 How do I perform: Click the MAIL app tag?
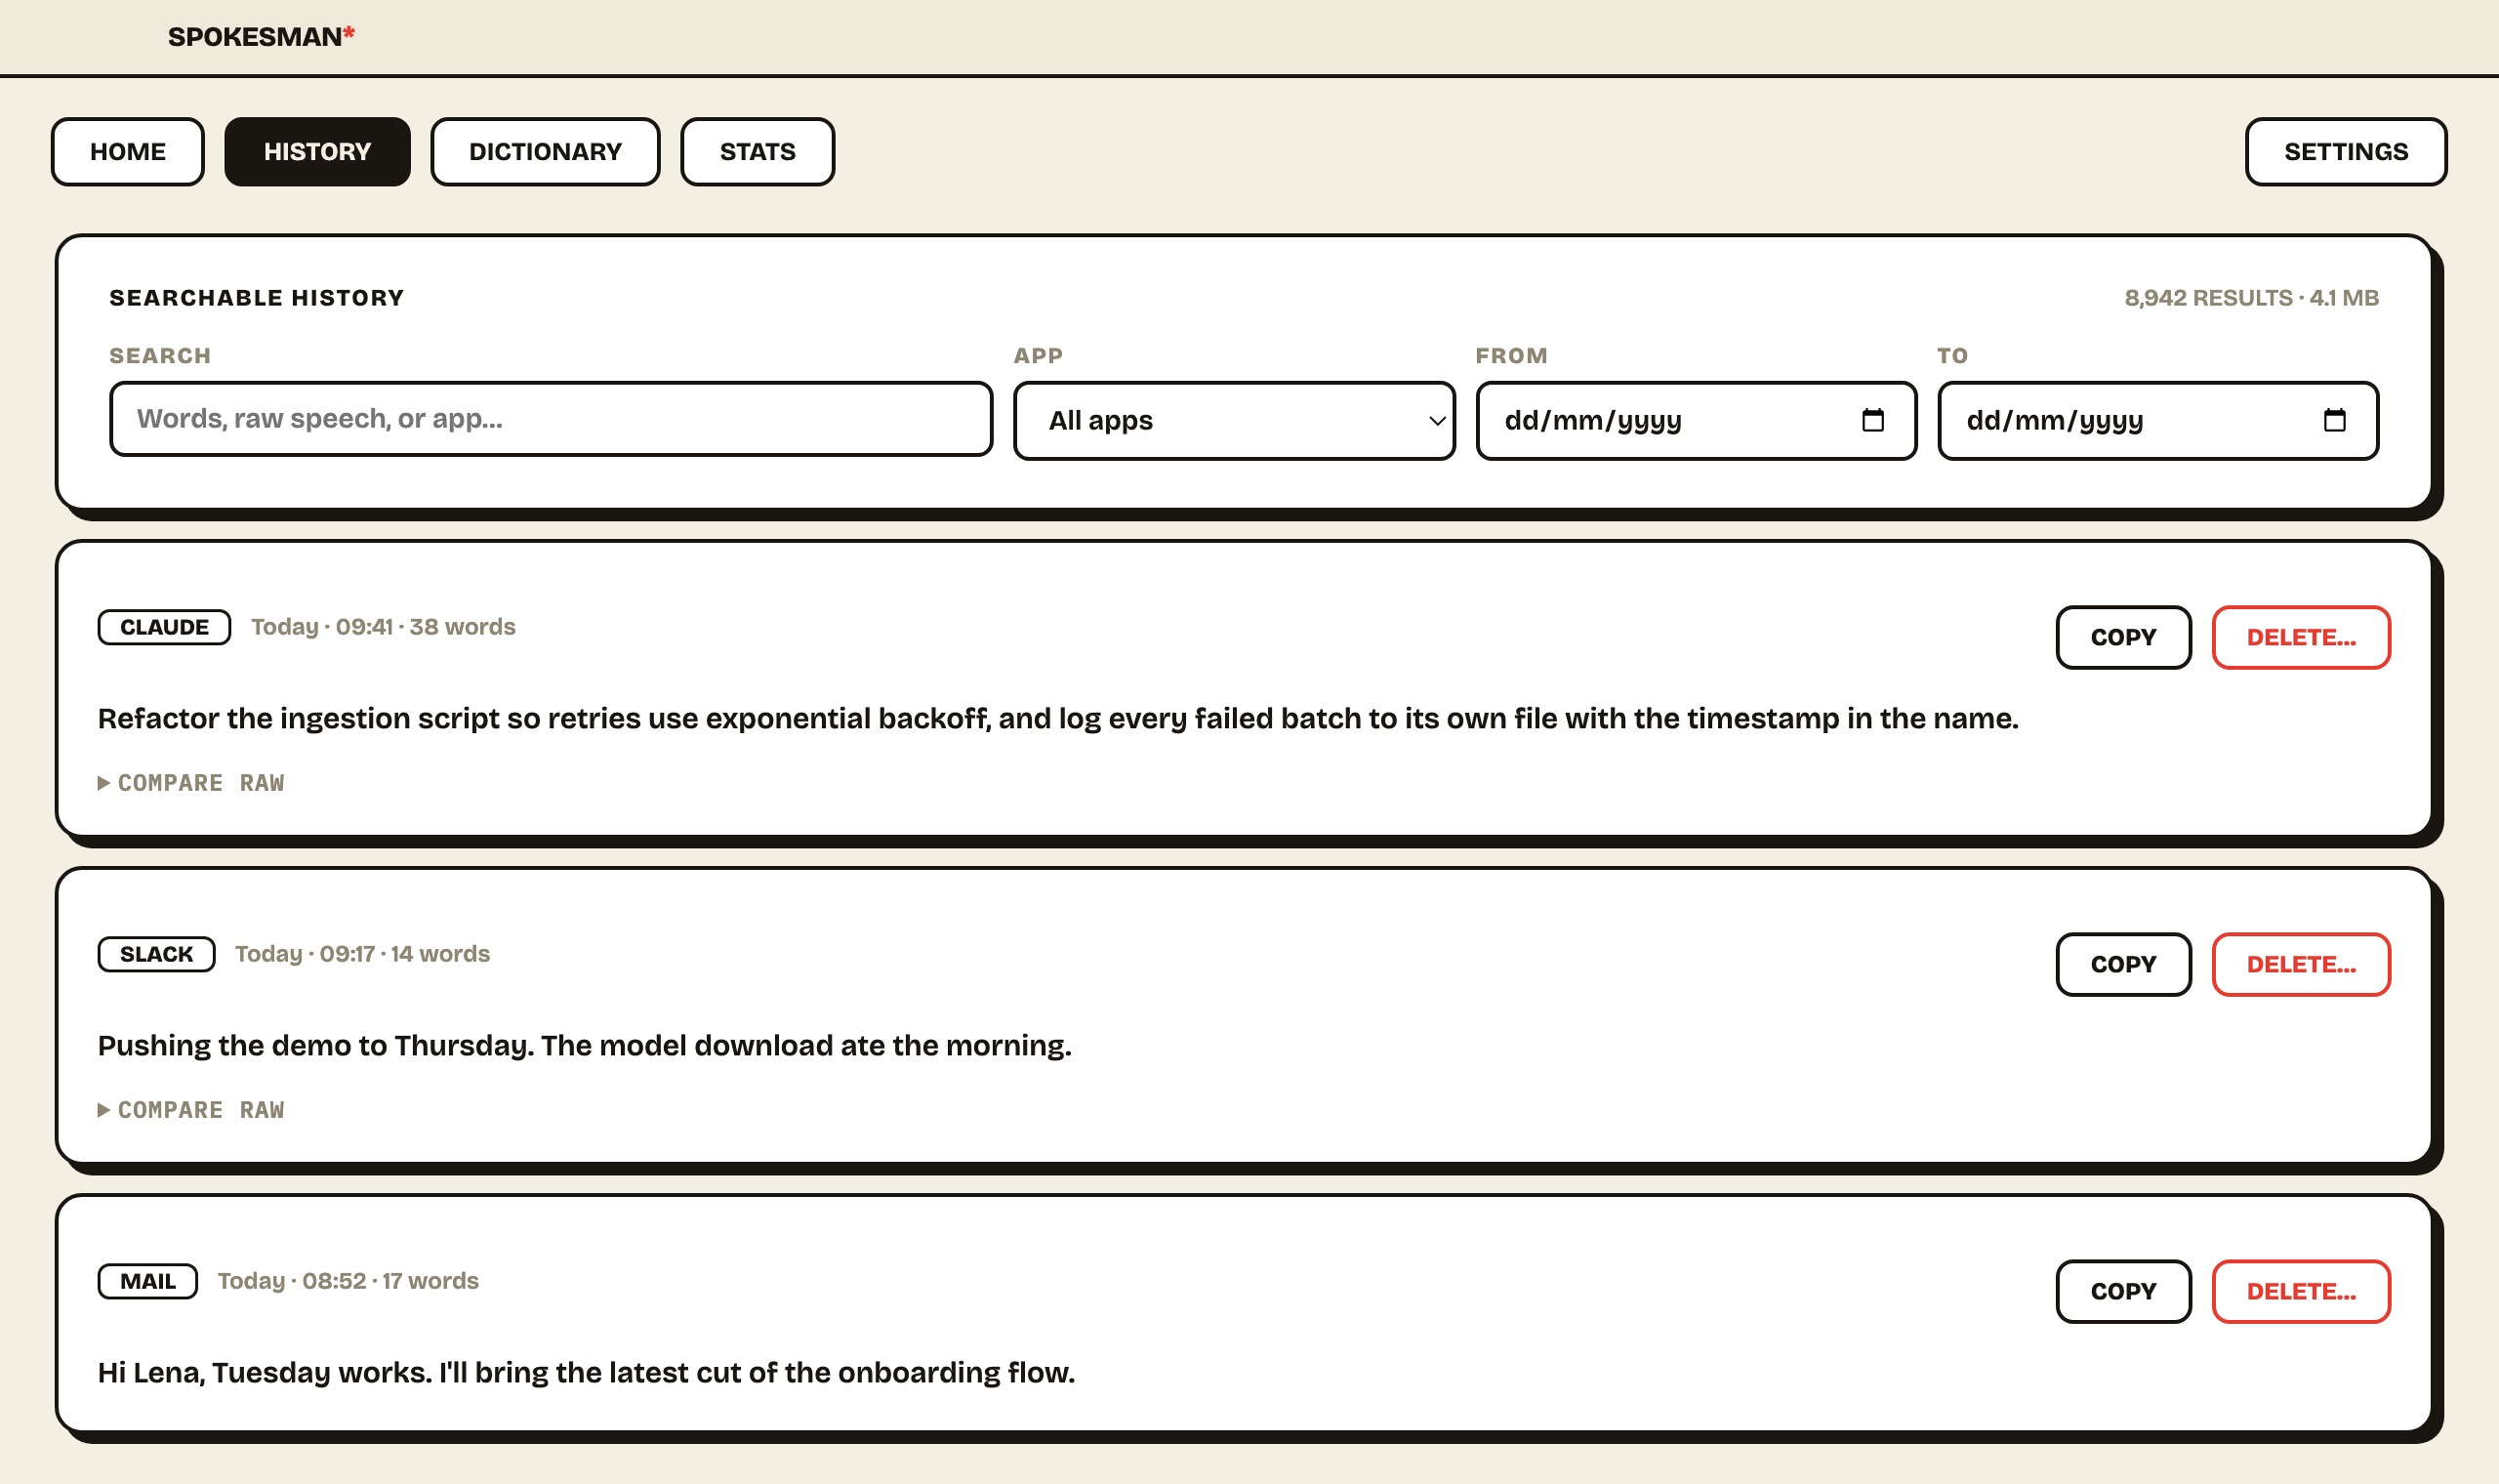148,1281
